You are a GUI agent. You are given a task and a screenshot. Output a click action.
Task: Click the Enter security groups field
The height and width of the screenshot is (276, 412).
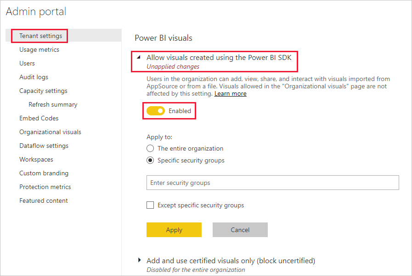(x=272, y=183)
